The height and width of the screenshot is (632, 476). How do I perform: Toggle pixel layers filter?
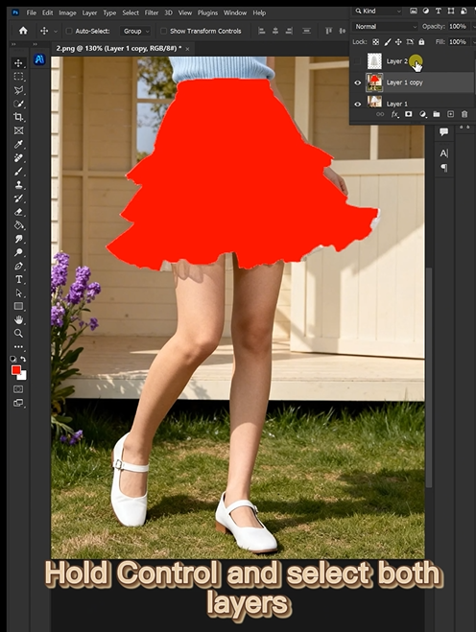[x=414, y=11]
